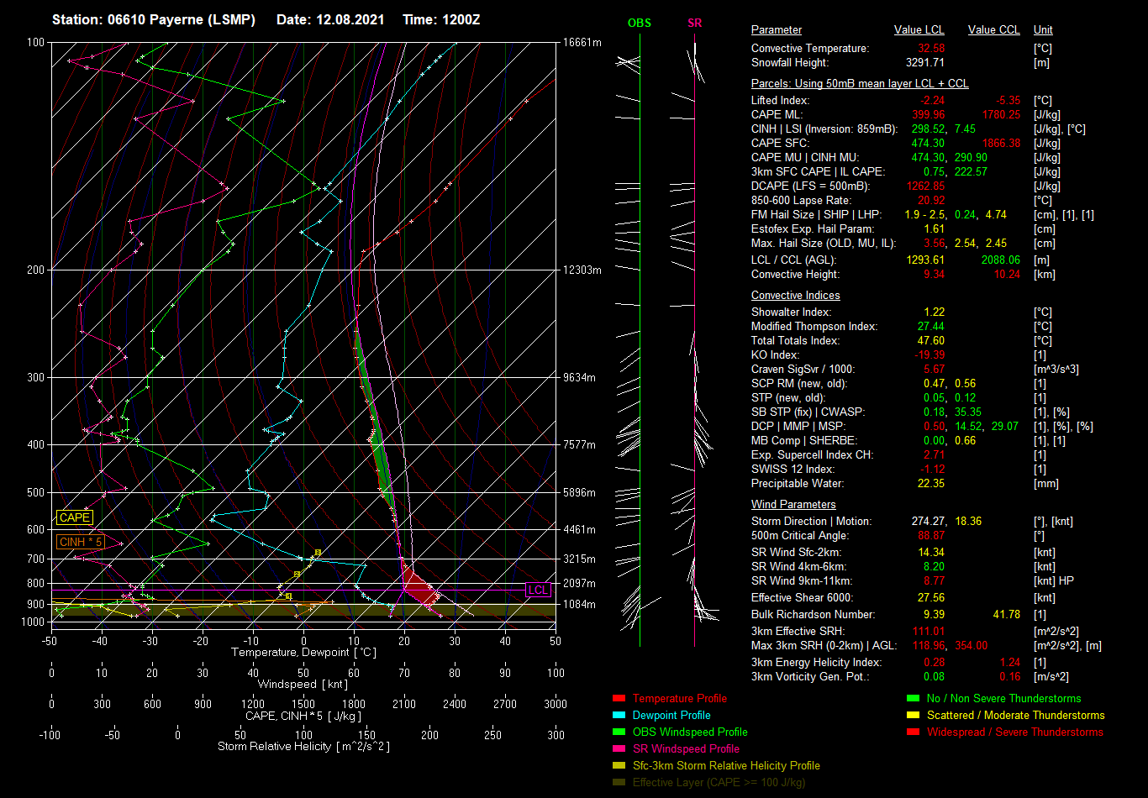This screenshot has width=1148, height=798.
Task: Open the Wind Parameters section heading
Action: click(x=793, y=505)
